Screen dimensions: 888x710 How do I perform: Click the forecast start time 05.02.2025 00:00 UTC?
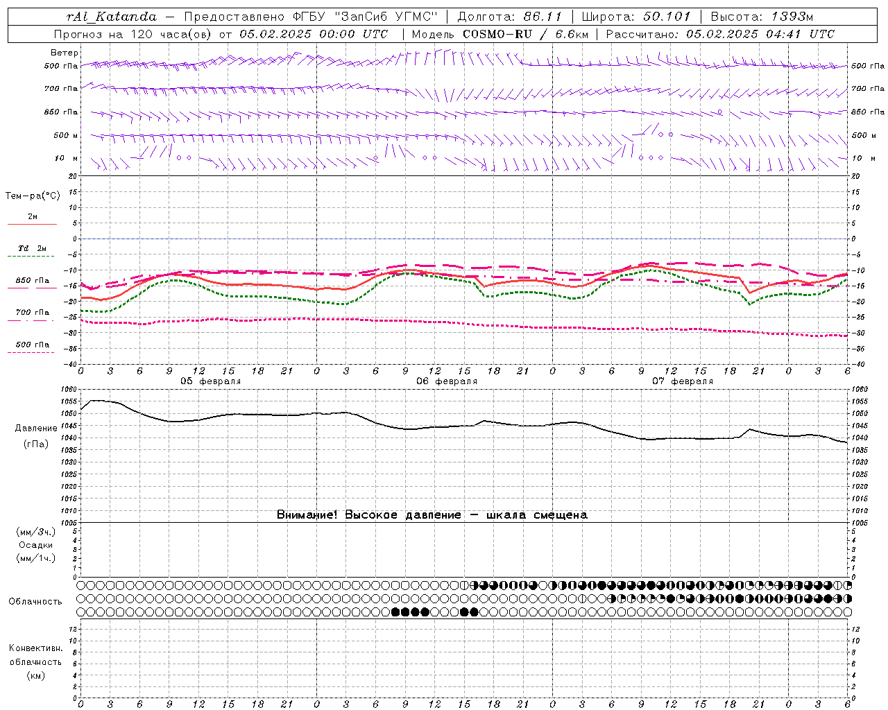314,34
